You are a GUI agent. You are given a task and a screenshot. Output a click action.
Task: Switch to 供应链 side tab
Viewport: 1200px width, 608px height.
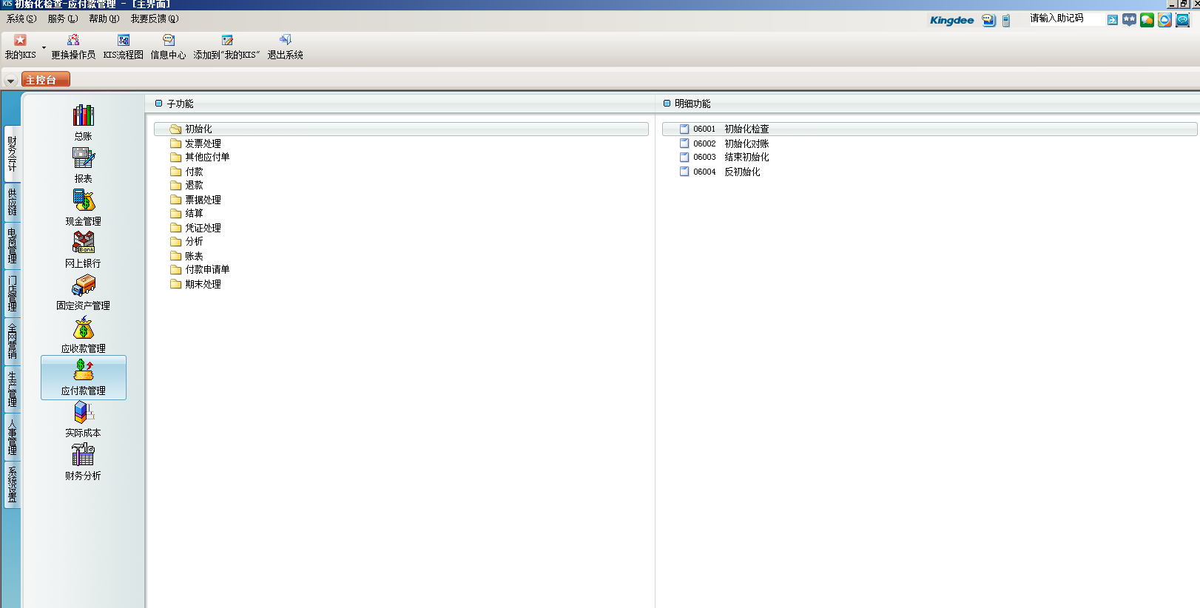click(12, 202)
